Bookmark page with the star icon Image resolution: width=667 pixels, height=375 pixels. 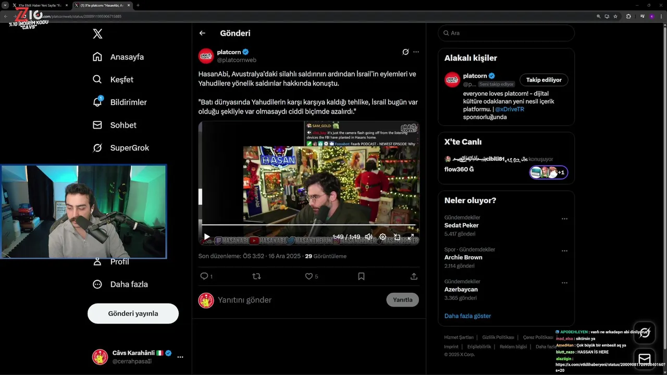click(x=615, y=16)
